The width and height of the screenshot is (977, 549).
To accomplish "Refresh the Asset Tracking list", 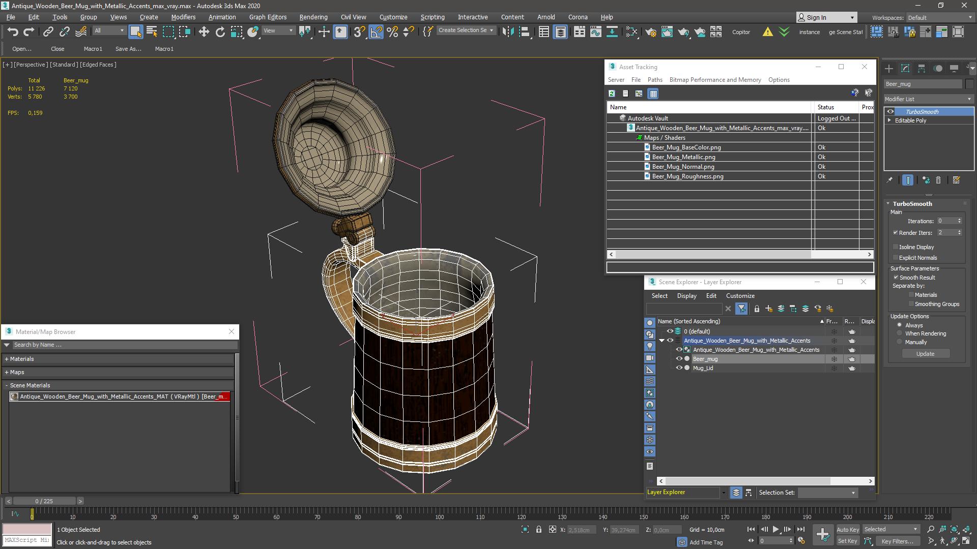I will (x=612, y=94).
